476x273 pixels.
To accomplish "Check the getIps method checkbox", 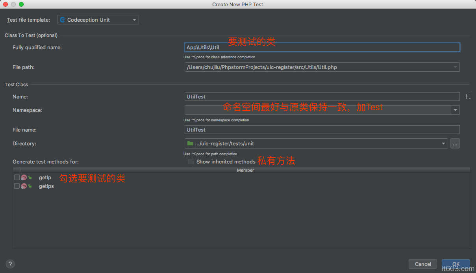I will click(x=17, y=186).
